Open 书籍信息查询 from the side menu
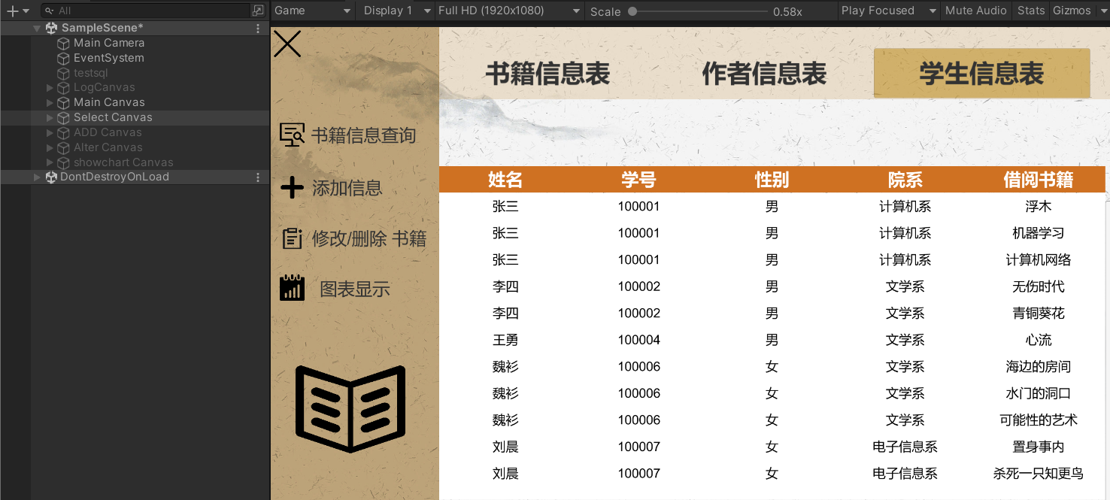Viewport: 1110px width, 500px height. [x=364, y=135]
